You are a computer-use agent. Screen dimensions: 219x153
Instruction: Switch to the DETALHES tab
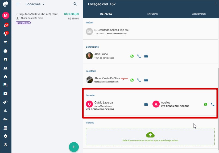point(106,14)
